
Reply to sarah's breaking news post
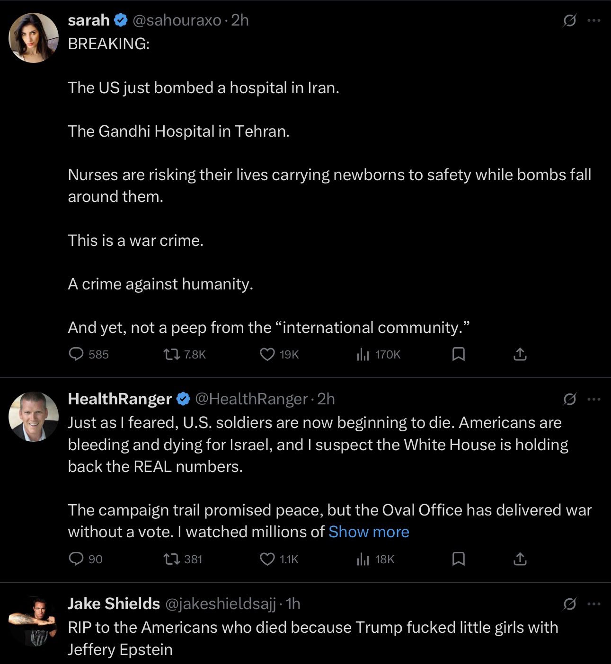click(x=77, y=354)
